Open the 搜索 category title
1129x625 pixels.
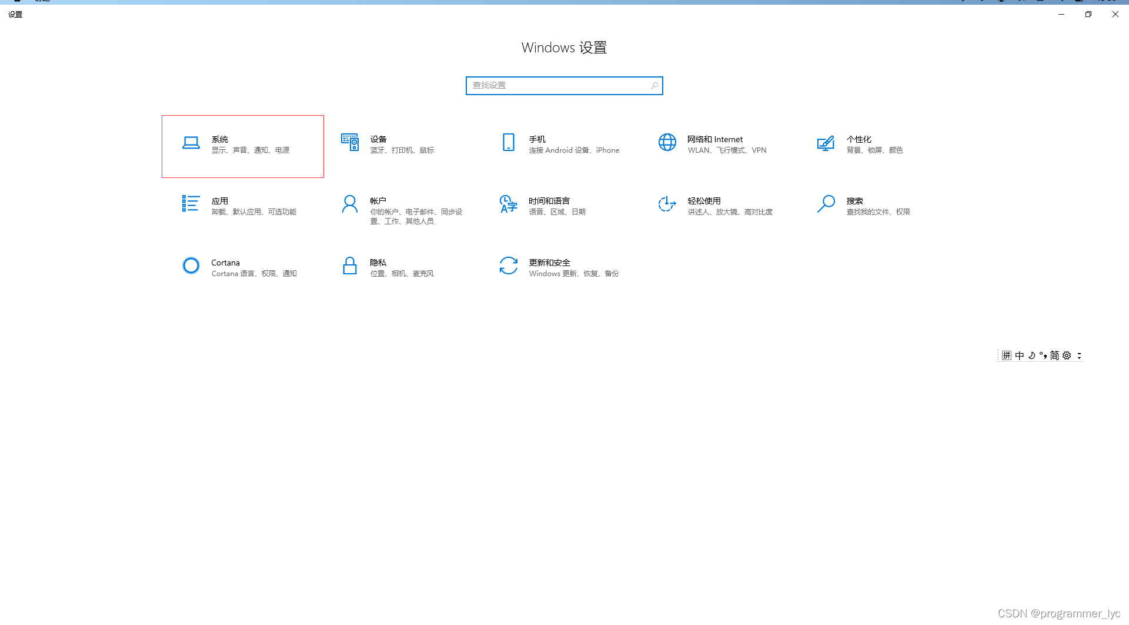855,201
